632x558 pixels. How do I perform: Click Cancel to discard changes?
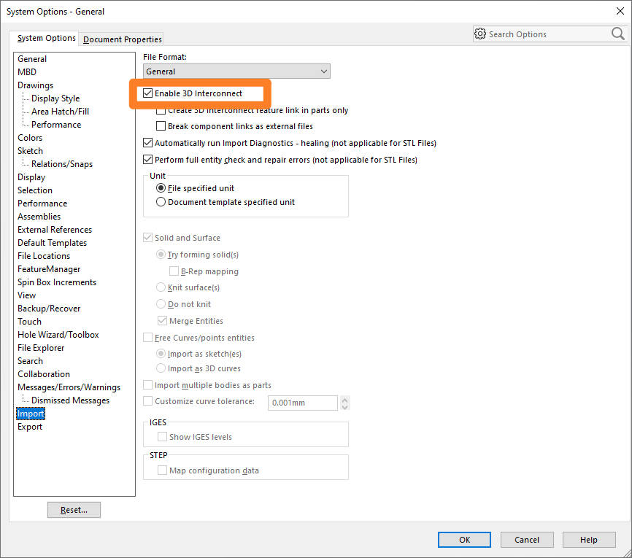pos(526,540)
